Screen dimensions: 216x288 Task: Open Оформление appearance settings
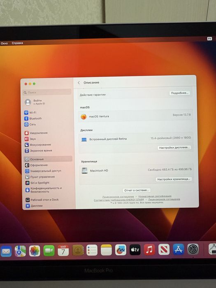(36, 165)
